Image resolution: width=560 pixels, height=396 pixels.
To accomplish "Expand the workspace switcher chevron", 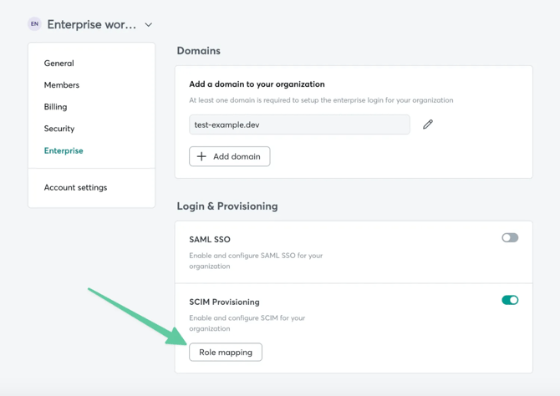I will [149, 25].
